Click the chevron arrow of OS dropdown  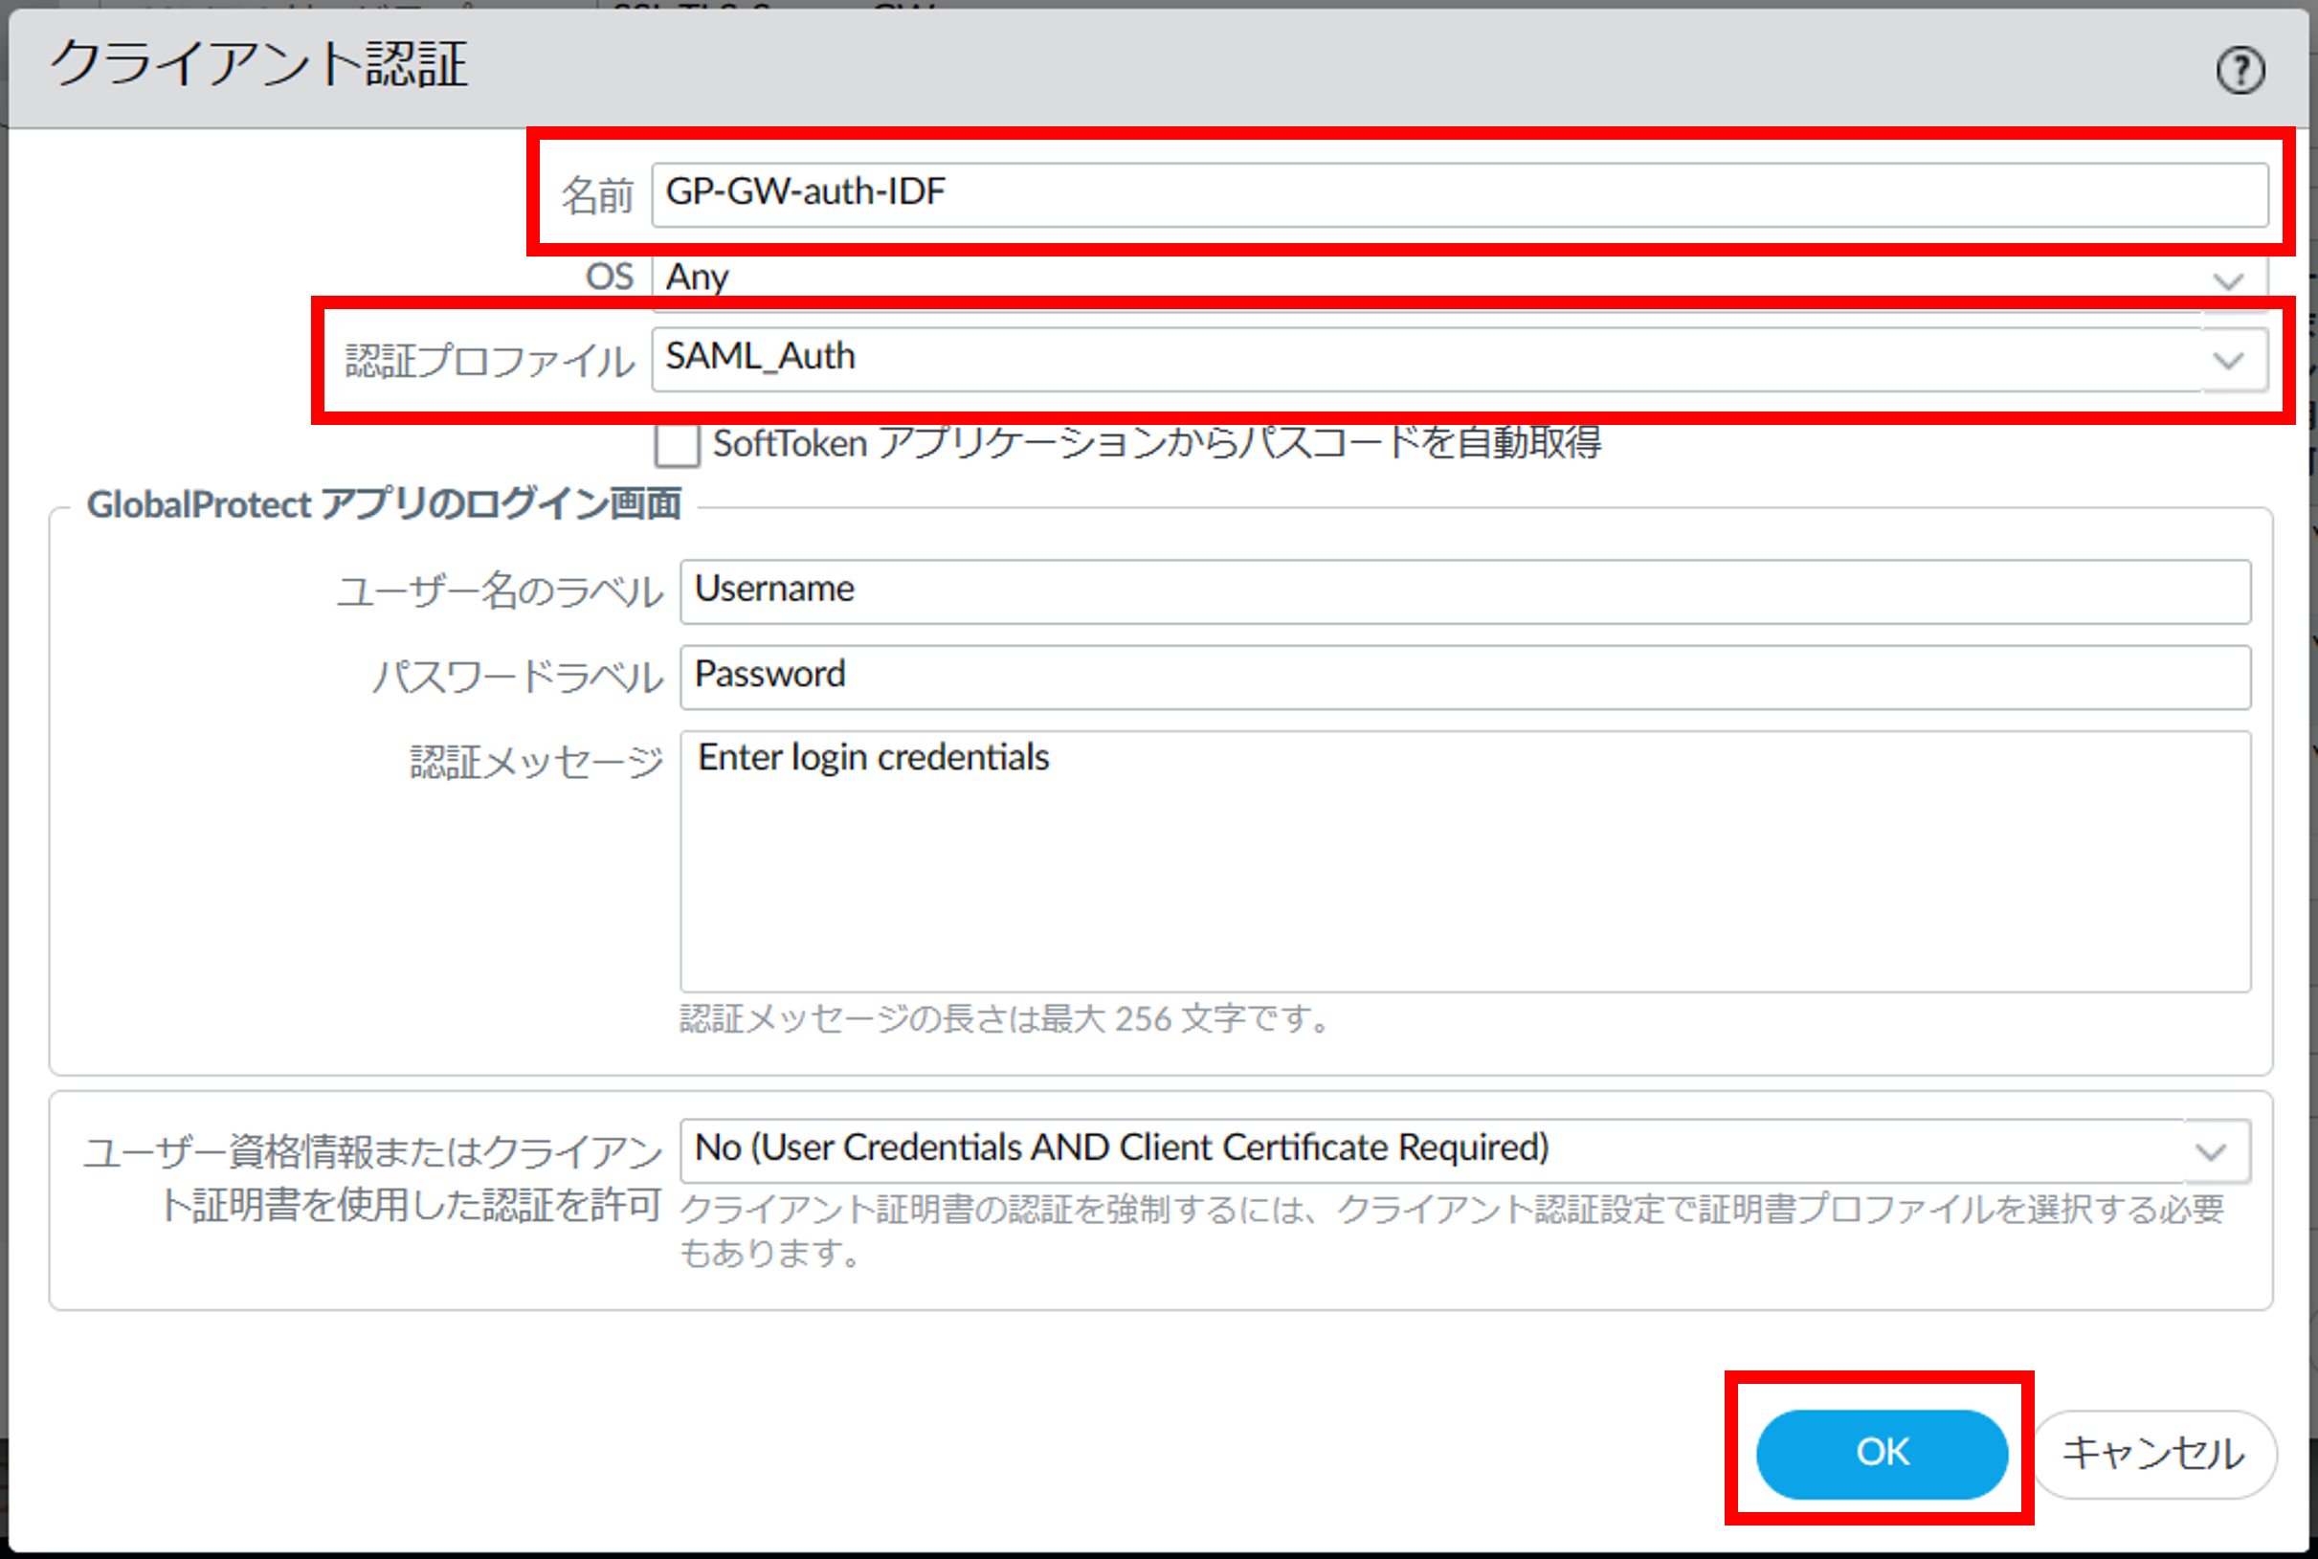point(2230,281)
